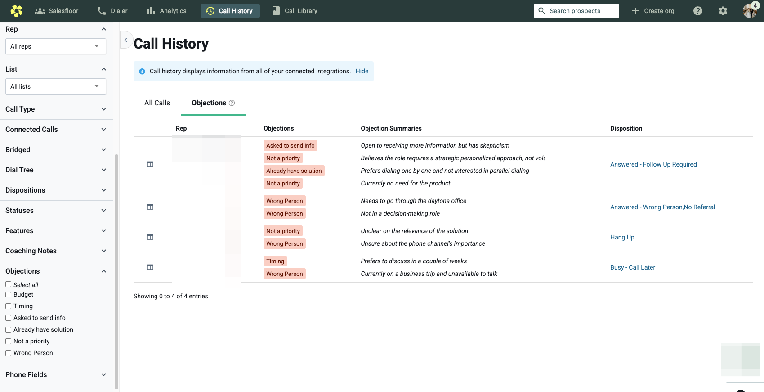Image resolution: width=764 pixels, height=392 pixels.
Task: Open the Dialer page
Action: coord(112,11)
